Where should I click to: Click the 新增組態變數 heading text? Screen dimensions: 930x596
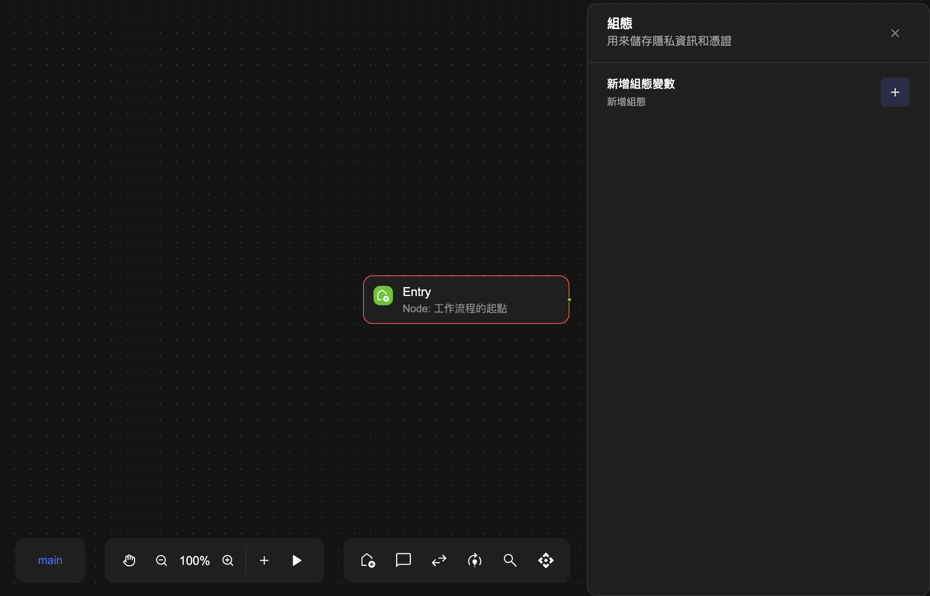(641, 84)
